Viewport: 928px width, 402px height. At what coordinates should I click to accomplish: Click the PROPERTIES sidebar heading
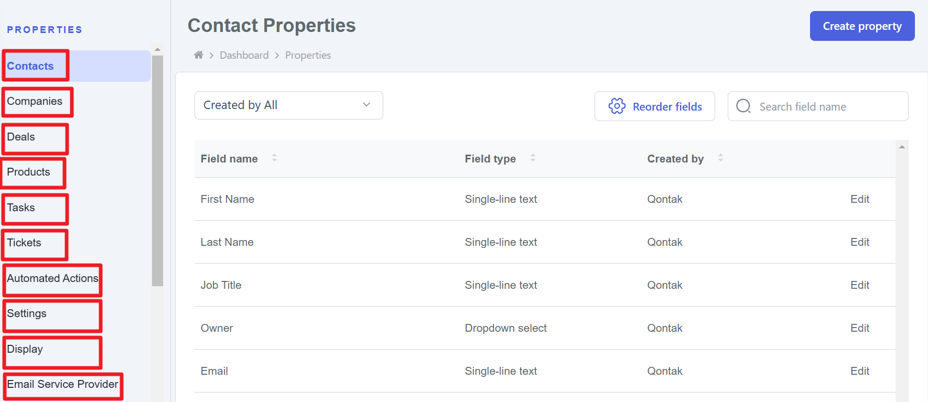point(45,30)
